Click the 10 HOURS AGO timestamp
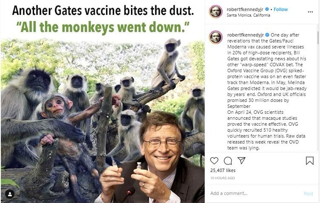 coord(222,178)
